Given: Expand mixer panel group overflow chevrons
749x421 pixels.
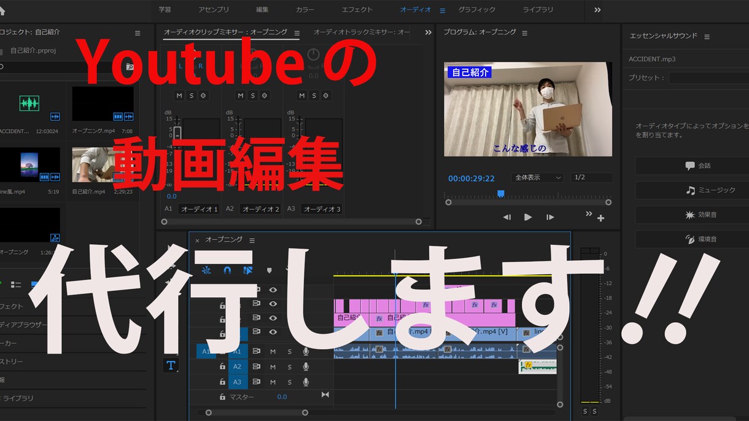Looking at the screenshot, I should click(x=428, y=33).
